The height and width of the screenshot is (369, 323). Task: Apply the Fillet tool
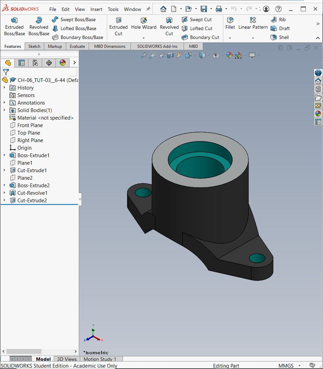[230, 24]
